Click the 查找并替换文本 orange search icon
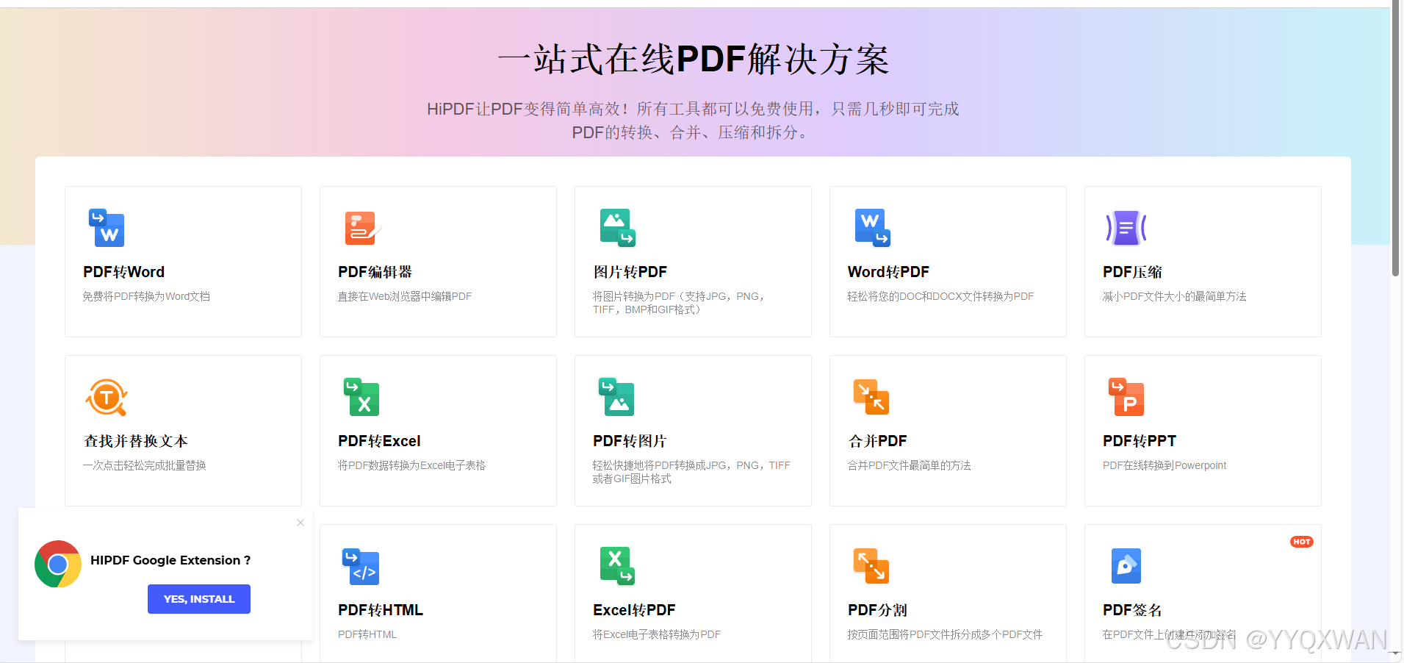The height and width of the screenshot is (663, 1404). point(107,398)
